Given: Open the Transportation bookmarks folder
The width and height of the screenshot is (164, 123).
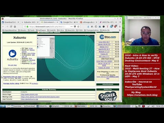Looking at the screenshot, I should (x=91, y=30).
